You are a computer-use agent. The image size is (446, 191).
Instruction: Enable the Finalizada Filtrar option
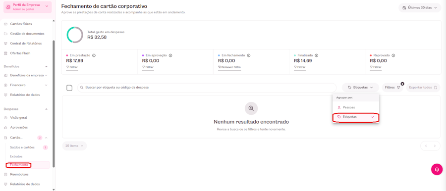click(299, 67)
